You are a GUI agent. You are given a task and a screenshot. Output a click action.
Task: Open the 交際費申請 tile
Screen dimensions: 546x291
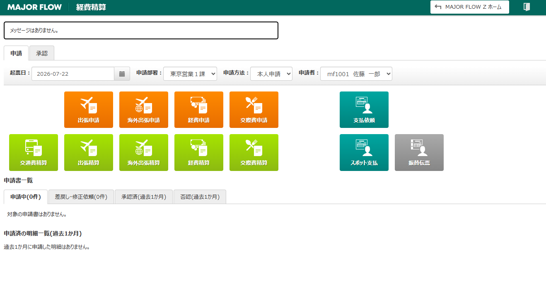[254, 110]
